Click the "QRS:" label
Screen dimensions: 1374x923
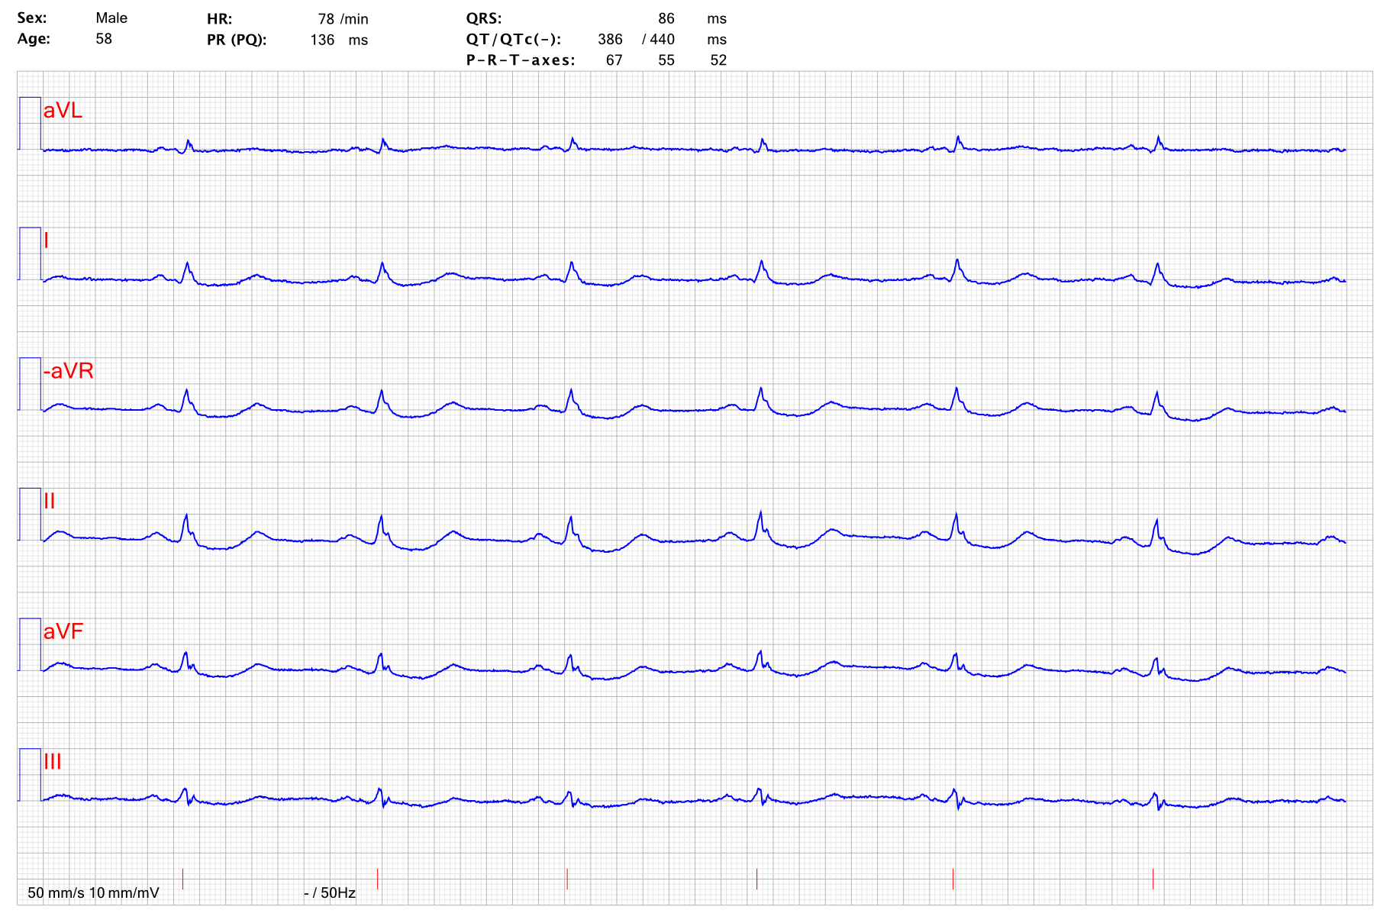coord(484,18)
